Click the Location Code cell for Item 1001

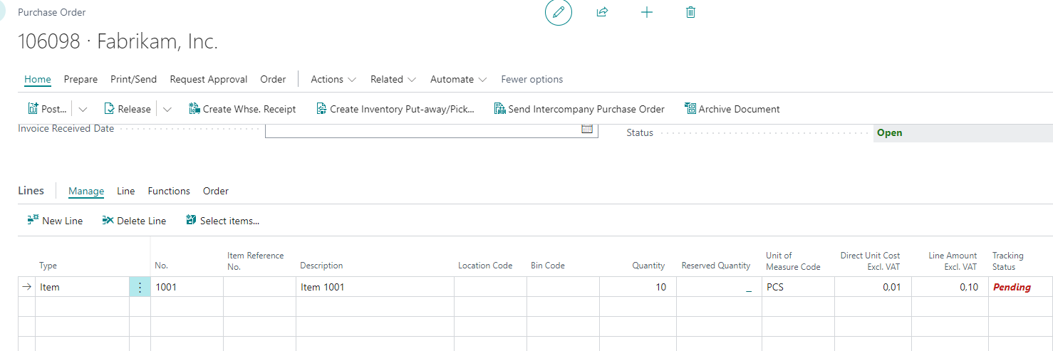pos(490,287)
